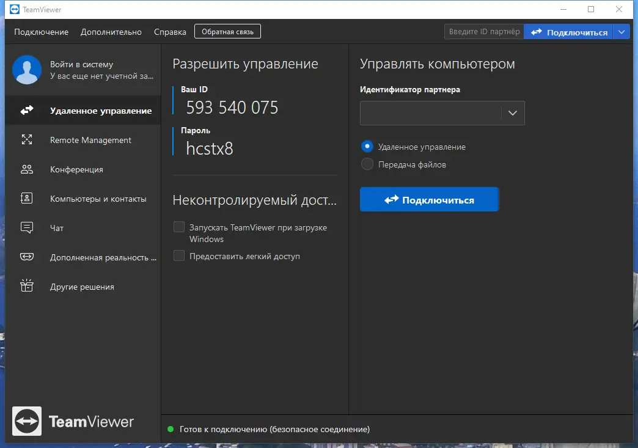638x448 pixels.
Task: Select the Удаленное управление radio button
Action: tap(367, 146)
